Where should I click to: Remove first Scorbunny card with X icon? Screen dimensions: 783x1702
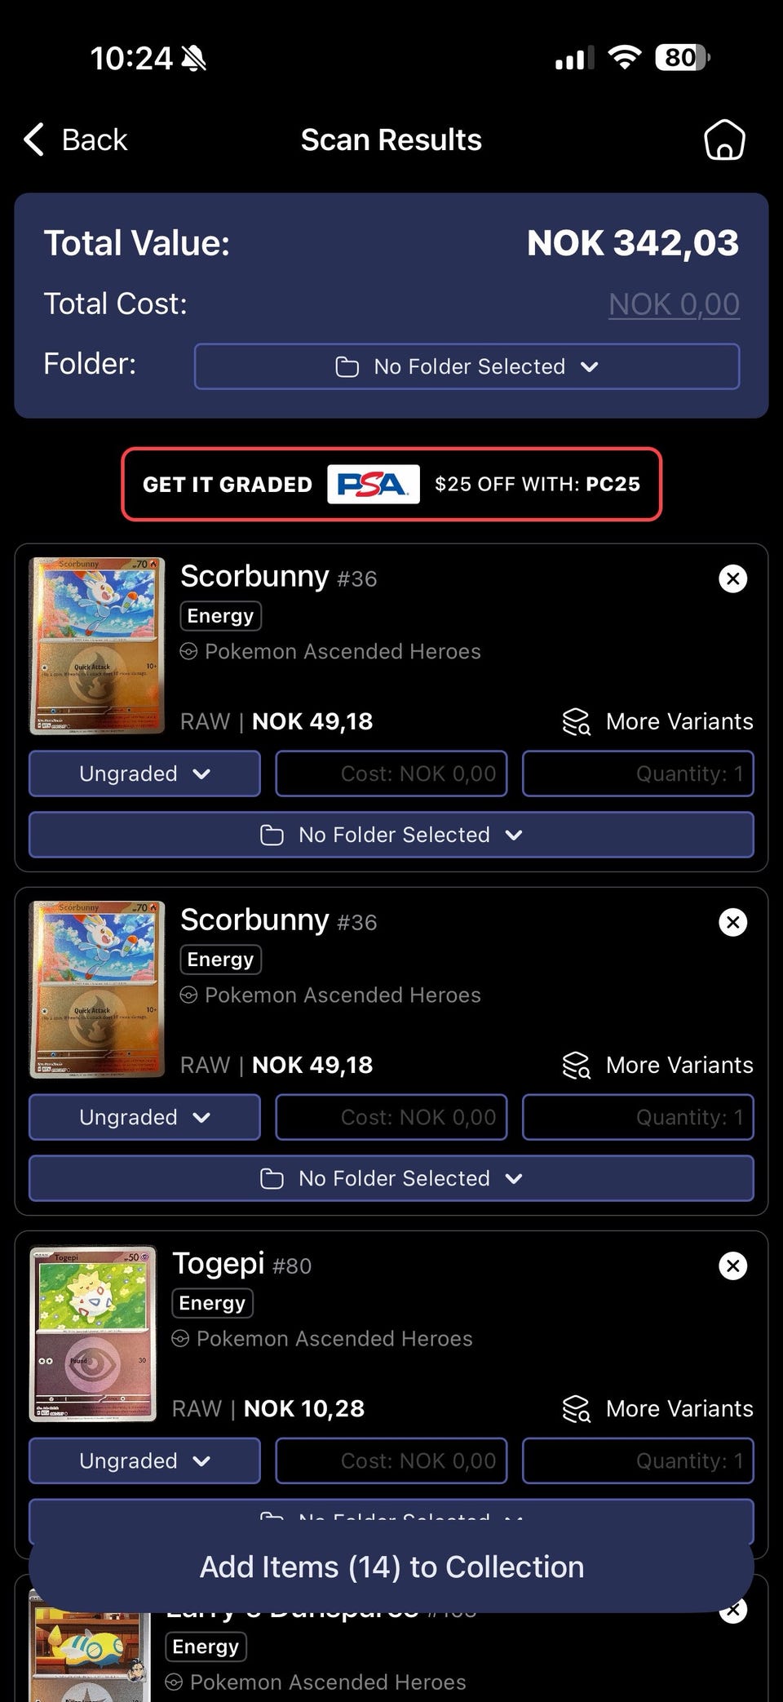732,578
